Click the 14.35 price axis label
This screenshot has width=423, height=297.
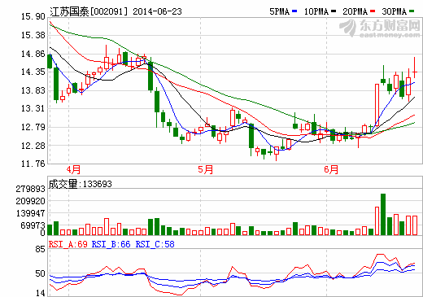tap(33, 72)
